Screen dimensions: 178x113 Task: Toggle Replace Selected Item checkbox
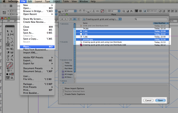(x=63, y=91)
